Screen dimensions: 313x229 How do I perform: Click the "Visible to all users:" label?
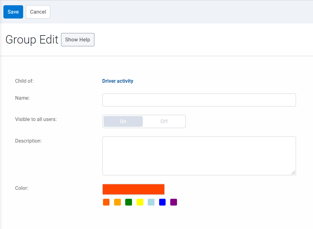click(x=36, y=119)
